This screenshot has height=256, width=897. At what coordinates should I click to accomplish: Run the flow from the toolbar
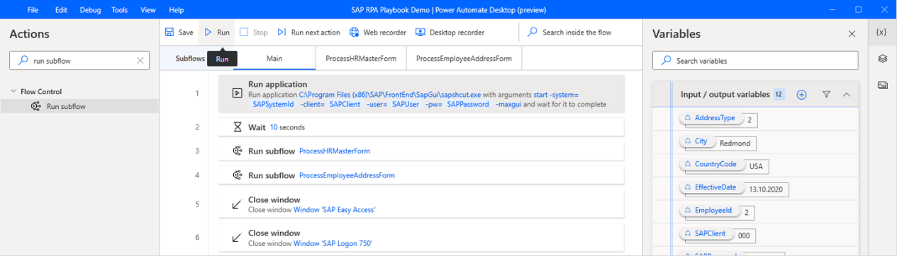point(217,33)
